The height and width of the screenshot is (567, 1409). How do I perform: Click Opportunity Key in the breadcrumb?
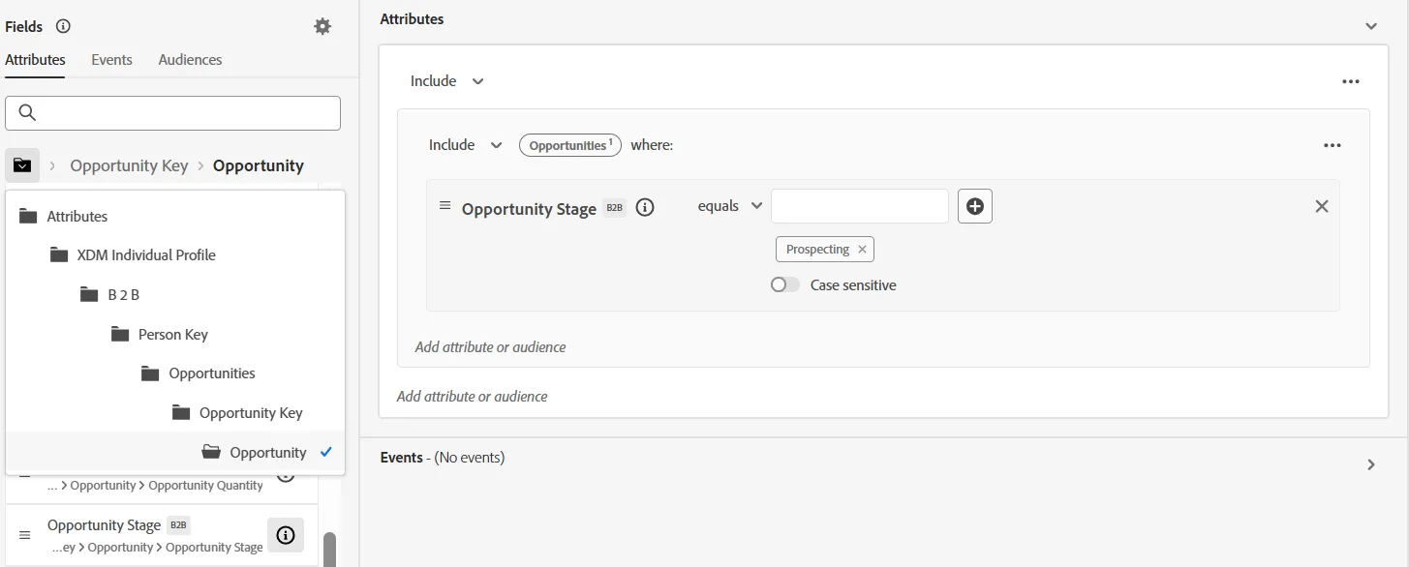129,165
